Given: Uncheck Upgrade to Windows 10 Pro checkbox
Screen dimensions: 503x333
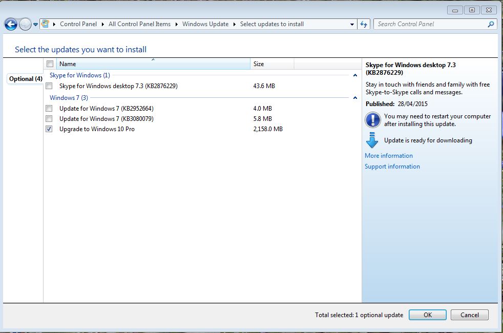Looking at the screenshot, I should pos(49,129).
